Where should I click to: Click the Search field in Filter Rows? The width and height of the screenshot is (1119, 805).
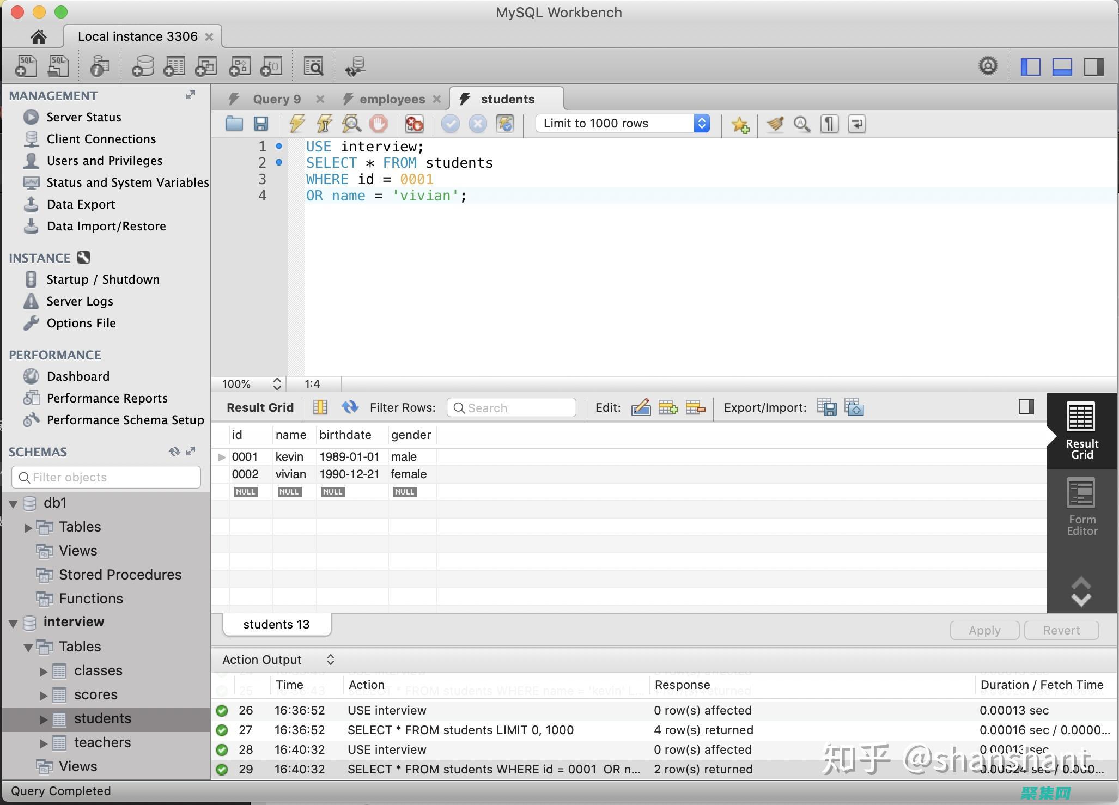click(513, 407)
